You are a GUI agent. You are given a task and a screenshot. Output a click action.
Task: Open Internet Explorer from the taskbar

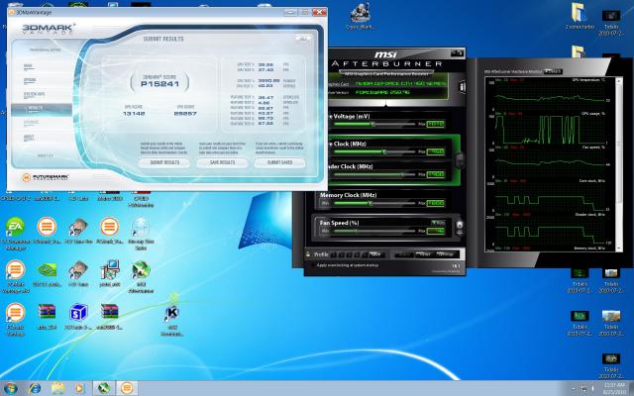pyautogui.click(x=36, y=389)
